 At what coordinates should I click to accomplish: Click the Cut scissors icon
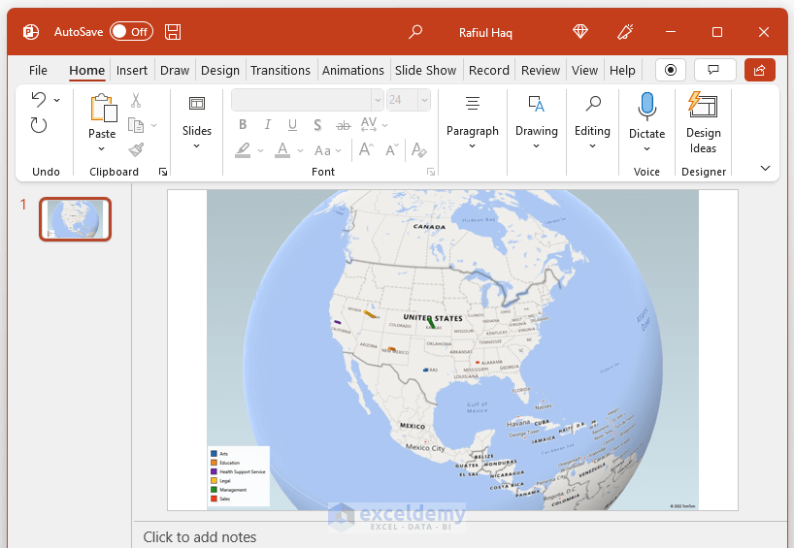click(x=136, y=100)
